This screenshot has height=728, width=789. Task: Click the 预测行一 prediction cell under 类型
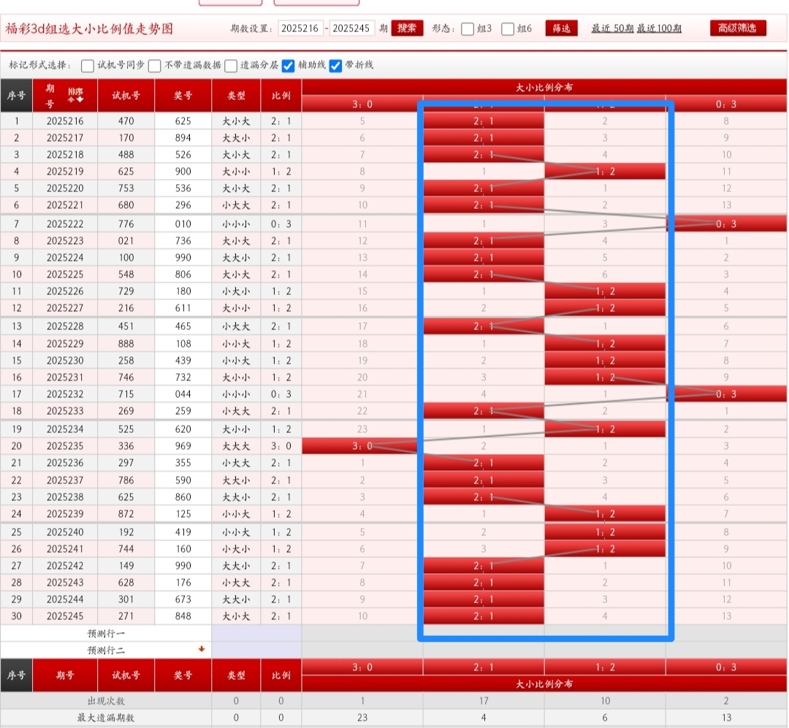[x=236, y=633]
